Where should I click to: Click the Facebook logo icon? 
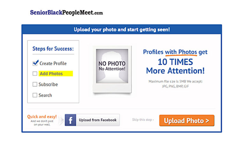pyautogui.click(x=71, y=120)
